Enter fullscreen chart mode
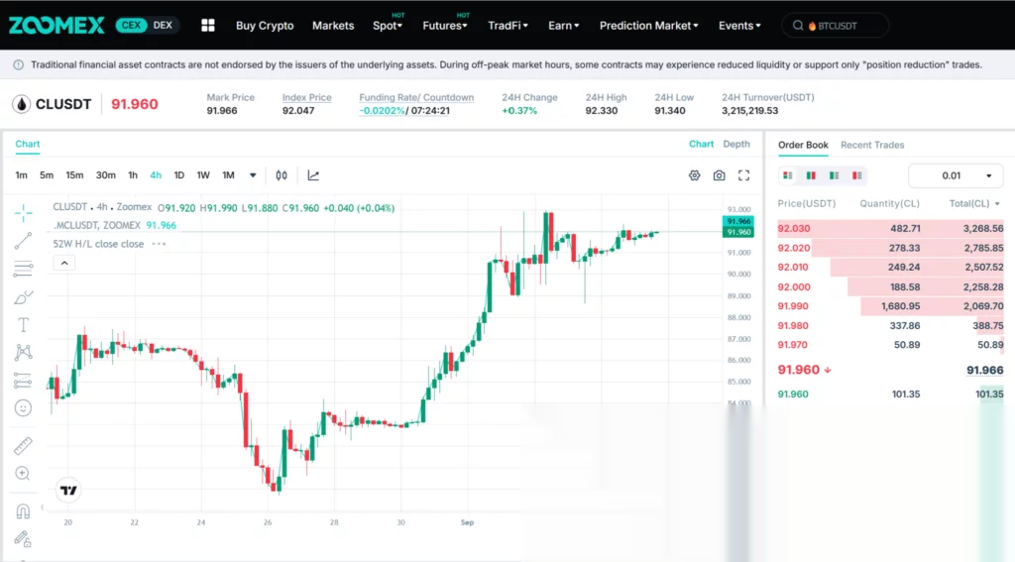 pyautogui.click(x=743, y=175)
